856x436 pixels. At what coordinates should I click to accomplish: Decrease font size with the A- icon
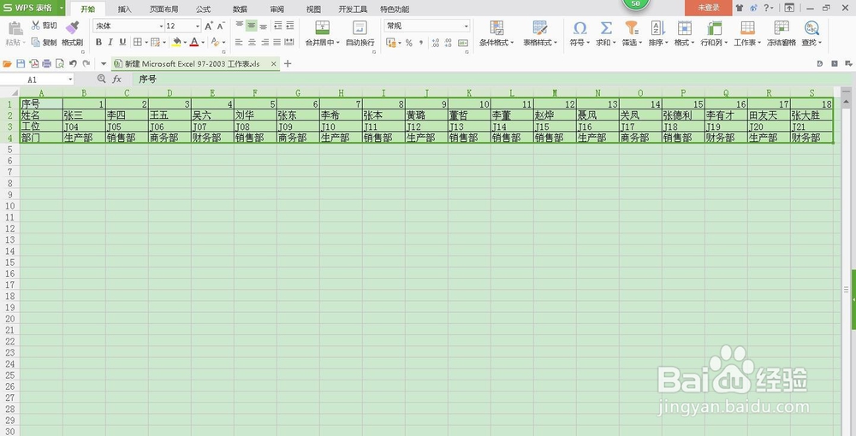click(221, 26)
